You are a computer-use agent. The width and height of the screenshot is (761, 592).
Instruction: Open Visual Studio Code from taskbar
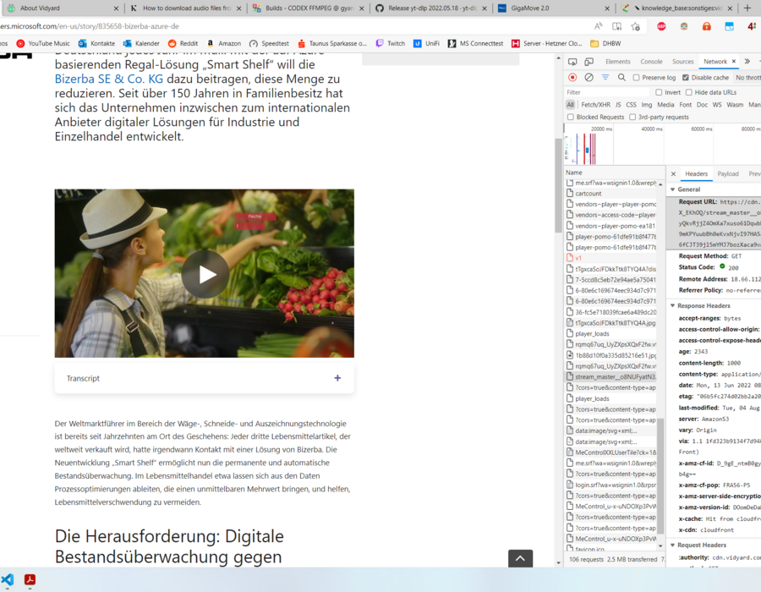pos(8,579)
